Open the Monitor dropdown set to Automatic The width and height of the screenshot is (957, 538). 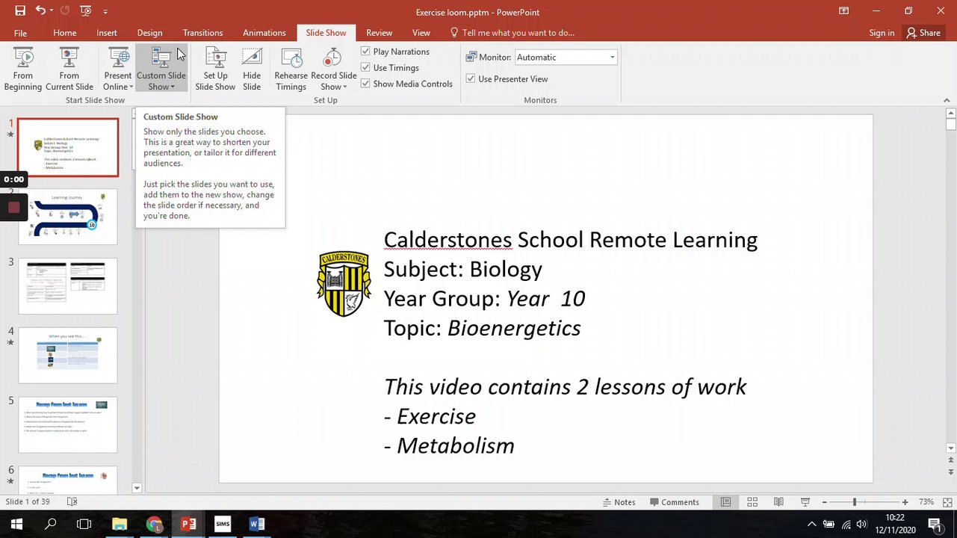[566, 58]
